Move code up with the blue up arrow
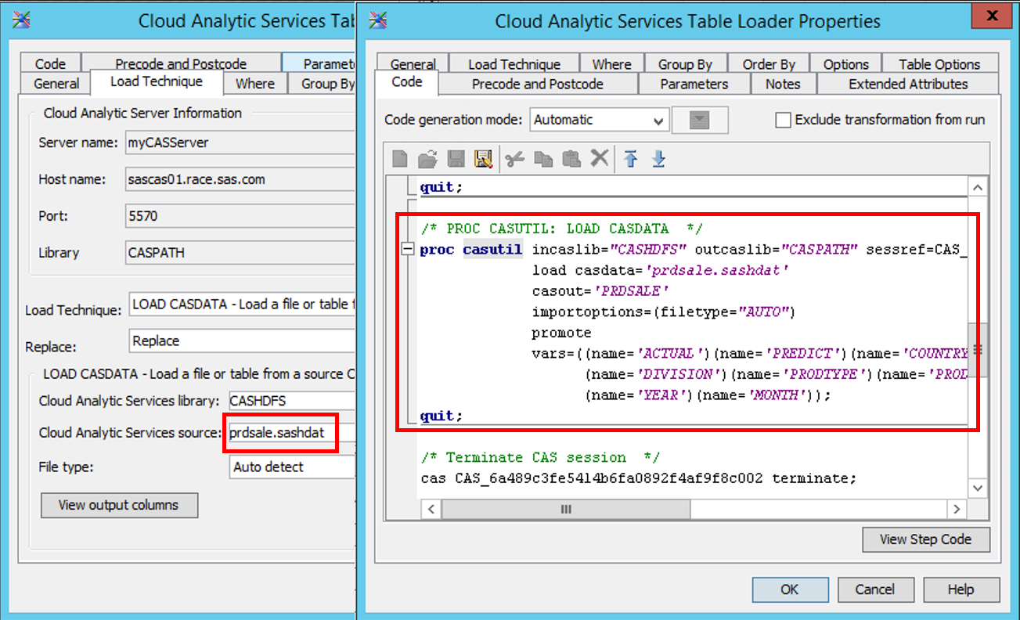1020x620 pixels. pyautogui.click(x=631, y=158)
